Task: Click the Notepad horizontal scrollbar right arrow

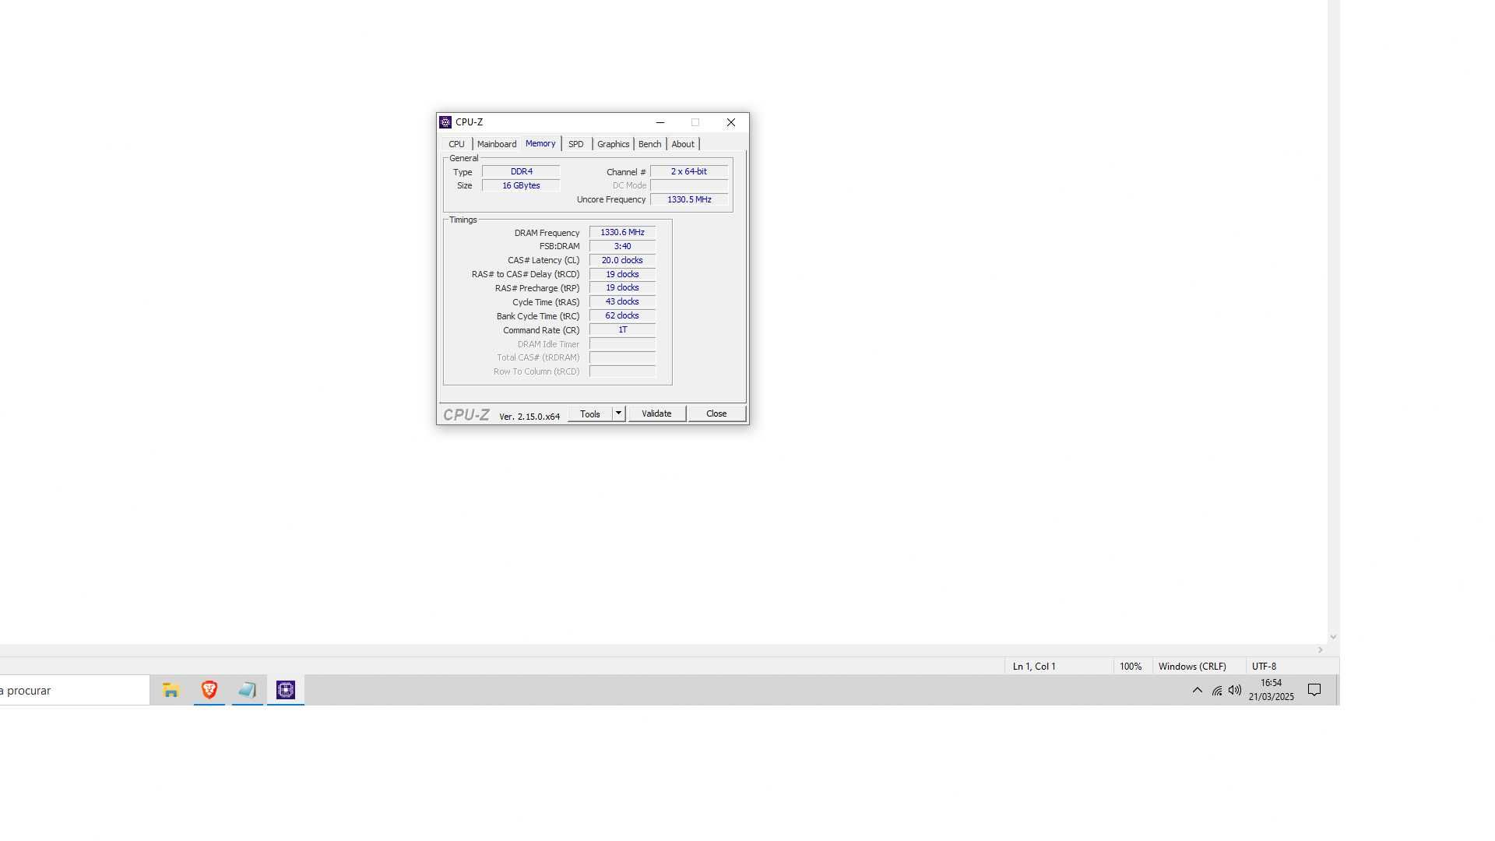Action: [x=1321, y=650]
